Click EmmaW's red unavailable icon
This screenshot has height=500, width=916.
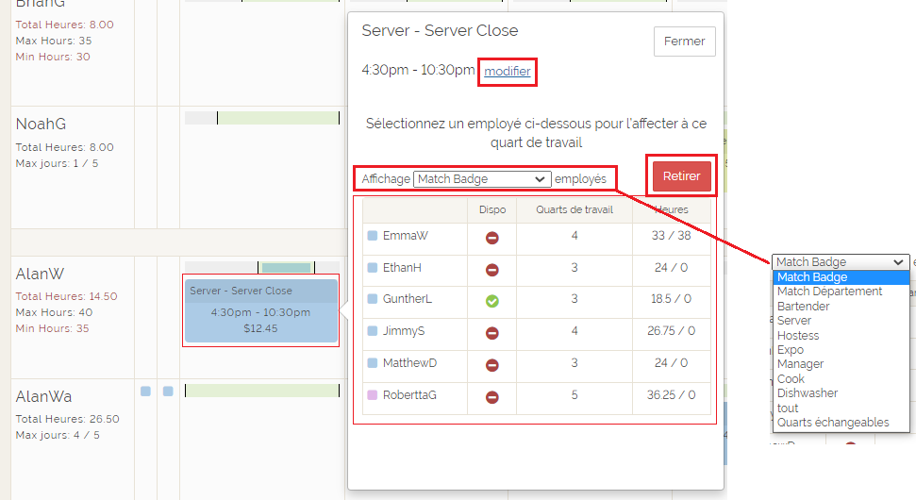pyautogui.click(x=491, y=237)
